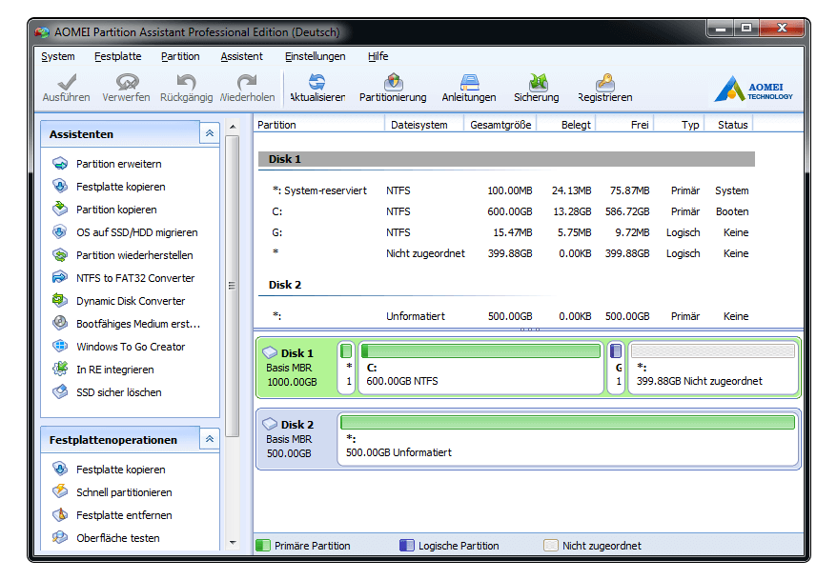The width and height of the screenshot is (837, 580).
Task: Open the Partition menu
Action: pos(180,56)
